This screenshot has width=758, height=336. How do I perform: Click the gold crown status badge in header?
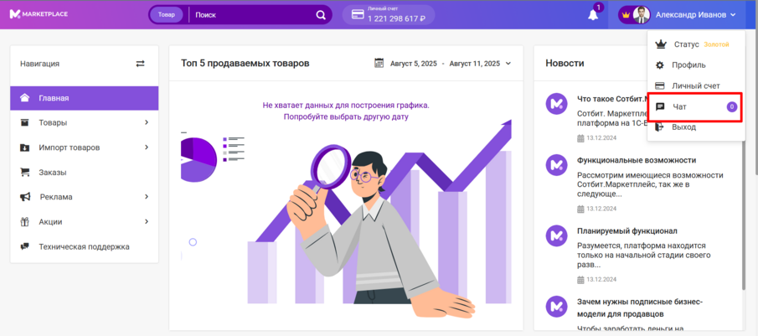tap(626, 15)
